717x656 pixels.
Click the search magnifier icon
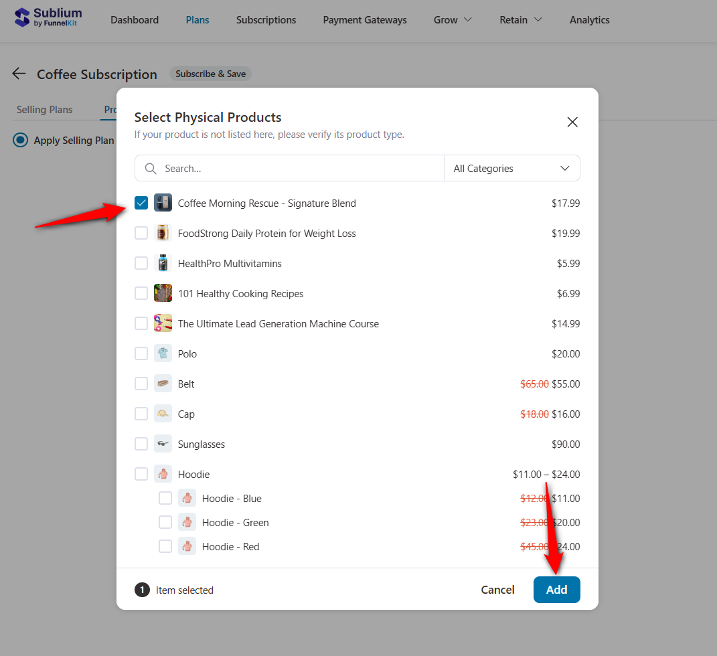coord(150,168)
